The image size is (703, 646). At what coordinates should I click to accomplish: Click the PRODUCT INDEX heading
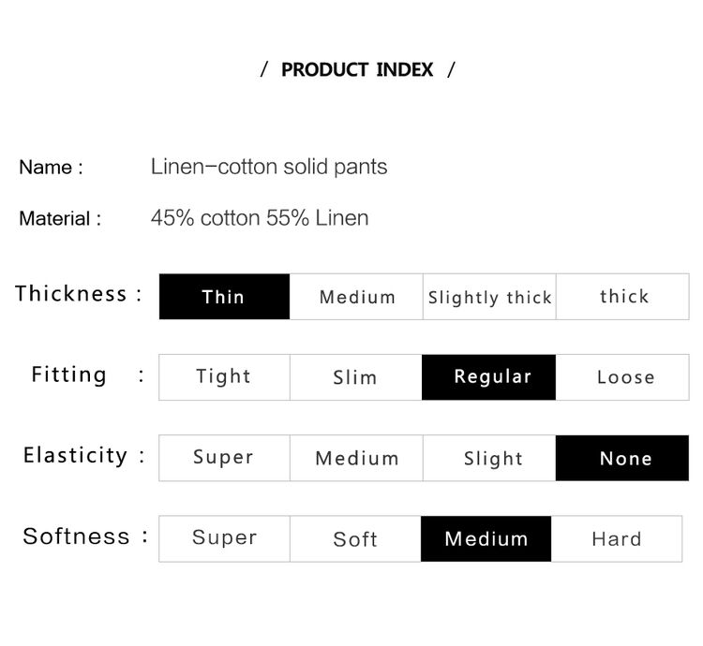[x=357, y=69]
